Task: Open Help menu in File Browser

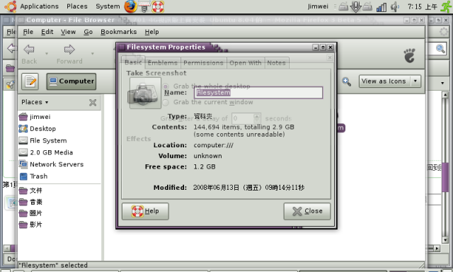Action: point(151,32)
